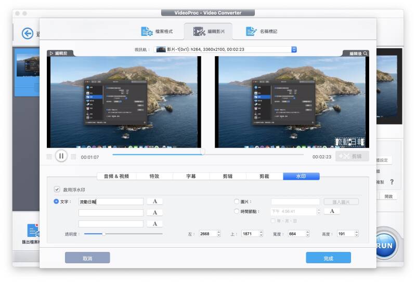Click the 匯入圖片 import image button
The width and height of the screenshot is (416, 282).
tap(341, 202)
